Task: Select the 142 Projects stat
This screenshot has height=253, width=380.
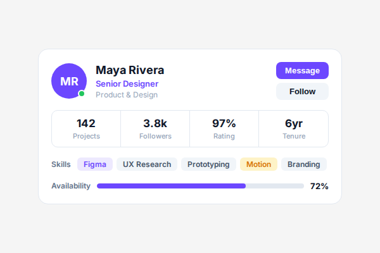Action: coord(86,129)
